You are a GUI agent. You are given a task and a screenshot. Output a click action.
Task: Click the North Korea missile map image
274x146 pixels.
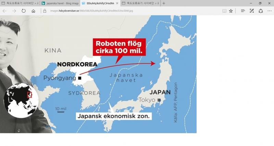click(x=98, y=74)
